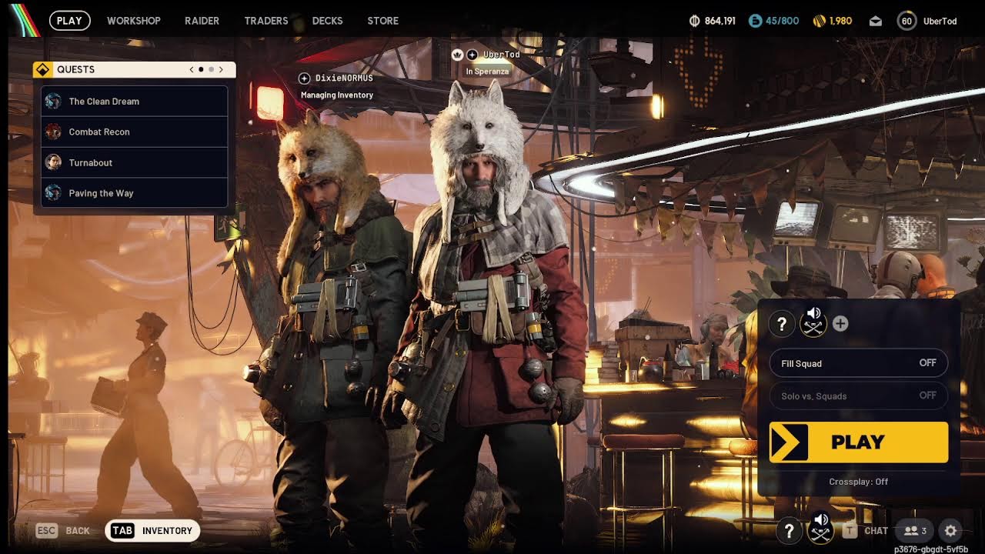Click the ESC Back button

(x=63, y=530)
